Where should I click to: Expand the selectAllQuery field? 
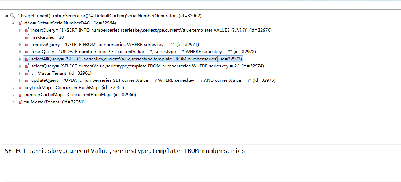20,59
